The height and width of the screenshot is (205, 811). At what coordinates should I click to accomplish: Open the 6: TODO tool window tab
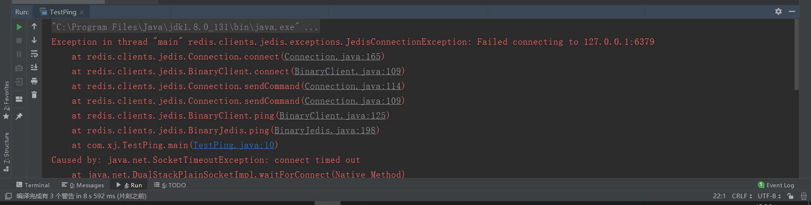pos(170,185)
